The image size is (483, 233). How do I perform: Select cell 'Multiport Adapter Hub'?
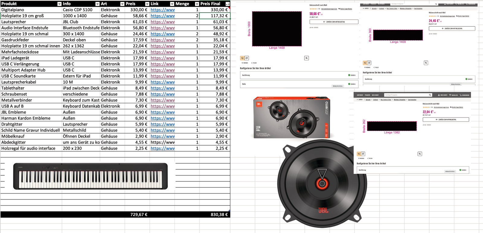coord(31,70)
